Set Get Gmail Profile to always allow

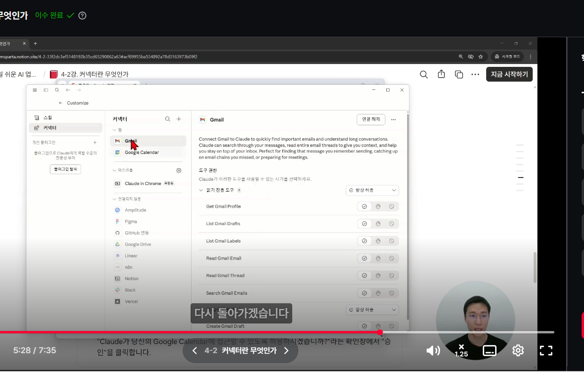(364, 206)
